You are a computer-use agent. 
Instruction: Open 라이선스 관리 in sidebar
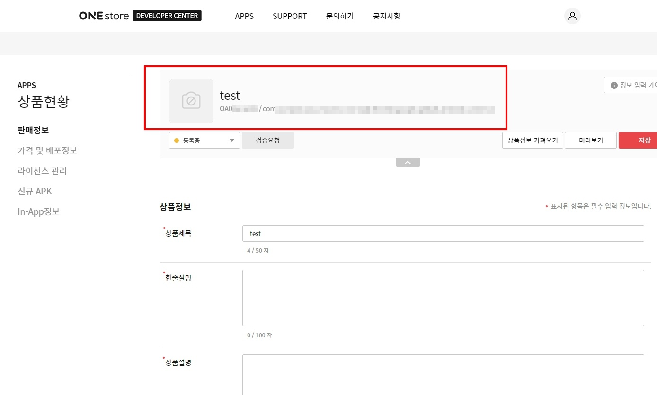click(42, 171)
